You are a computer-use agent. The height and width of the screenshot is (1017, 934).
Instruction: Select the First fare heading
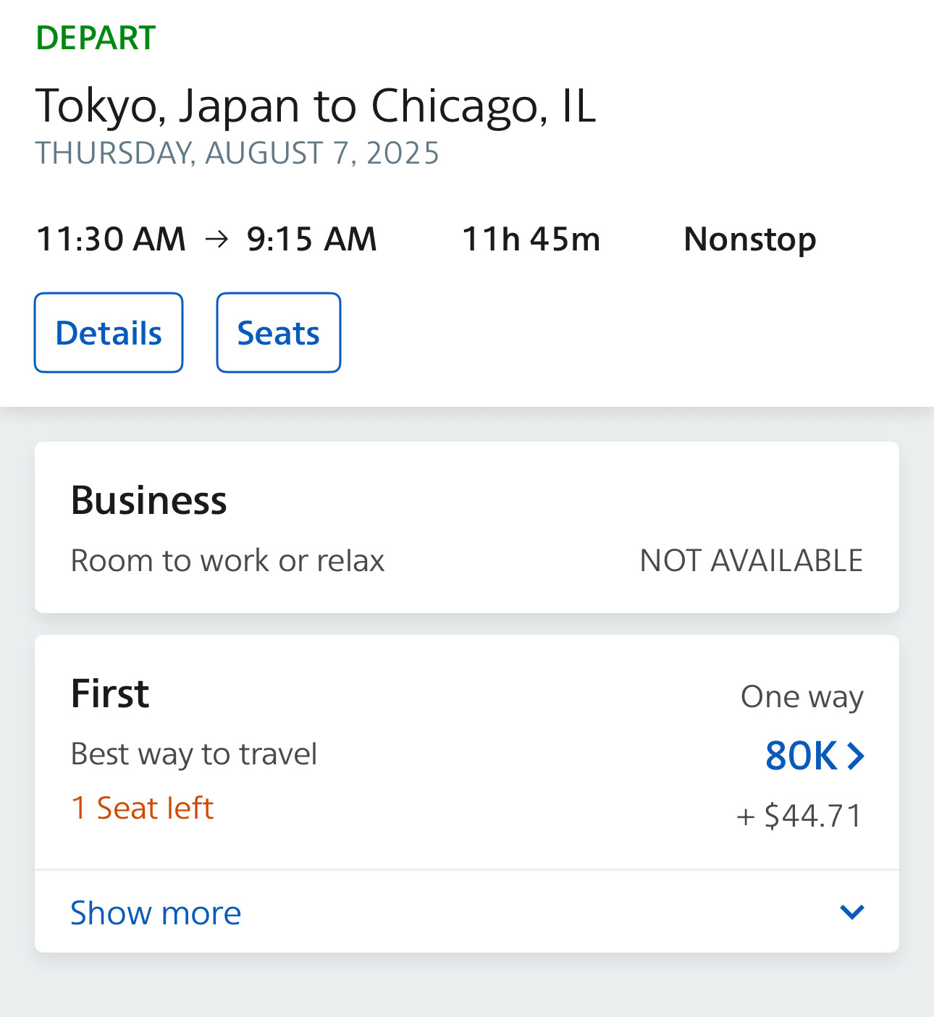coord(110,693)
